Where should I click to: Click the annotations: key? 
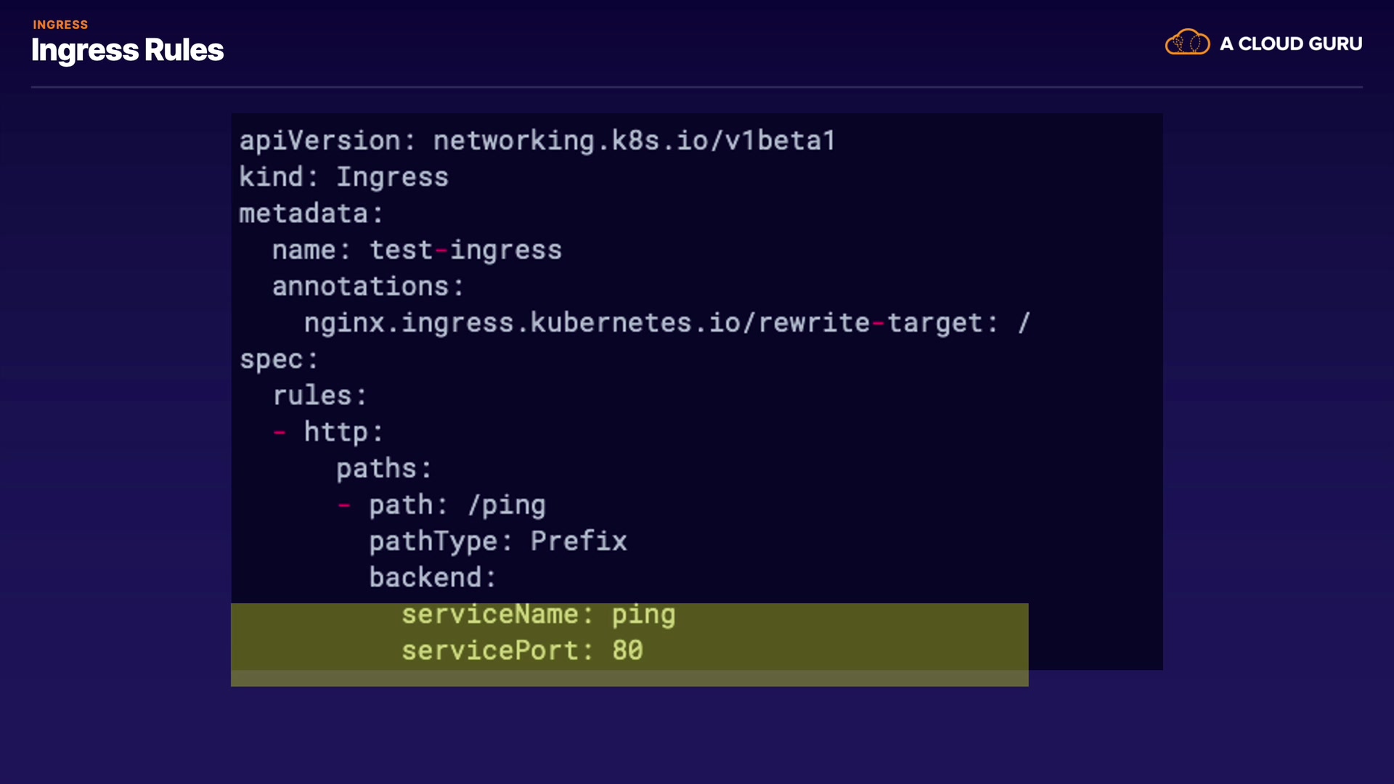coord(367,286)
